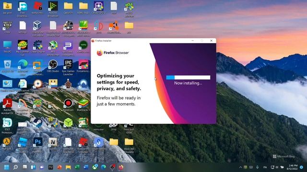This screenshot has width=307, height=172.
Task: Select the green Xemu desktop shortcut
Action: (83, 47)
